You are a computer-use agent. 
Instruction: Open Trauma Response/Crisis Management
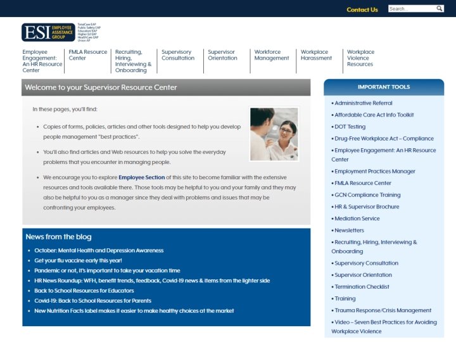tap(383, 310)
